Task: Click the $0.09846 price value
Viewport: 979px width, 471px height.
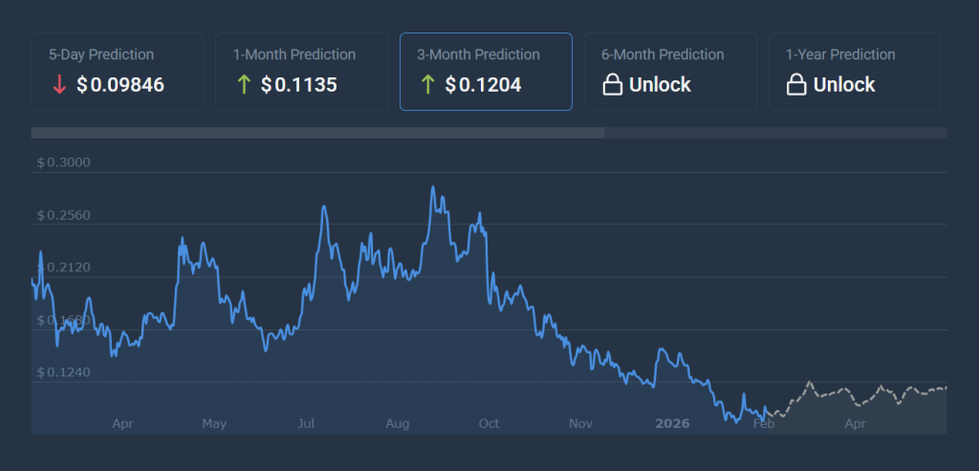Action: tap(120, 85)
